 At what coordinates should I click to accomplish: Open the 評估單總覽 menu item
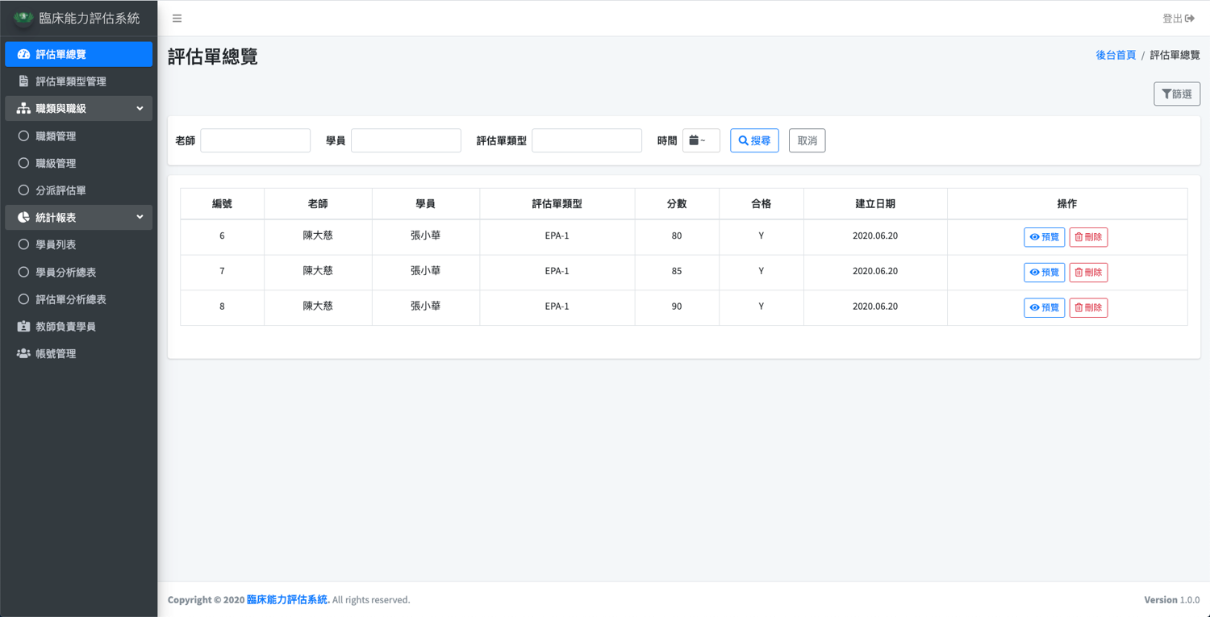tap(78, 54)
